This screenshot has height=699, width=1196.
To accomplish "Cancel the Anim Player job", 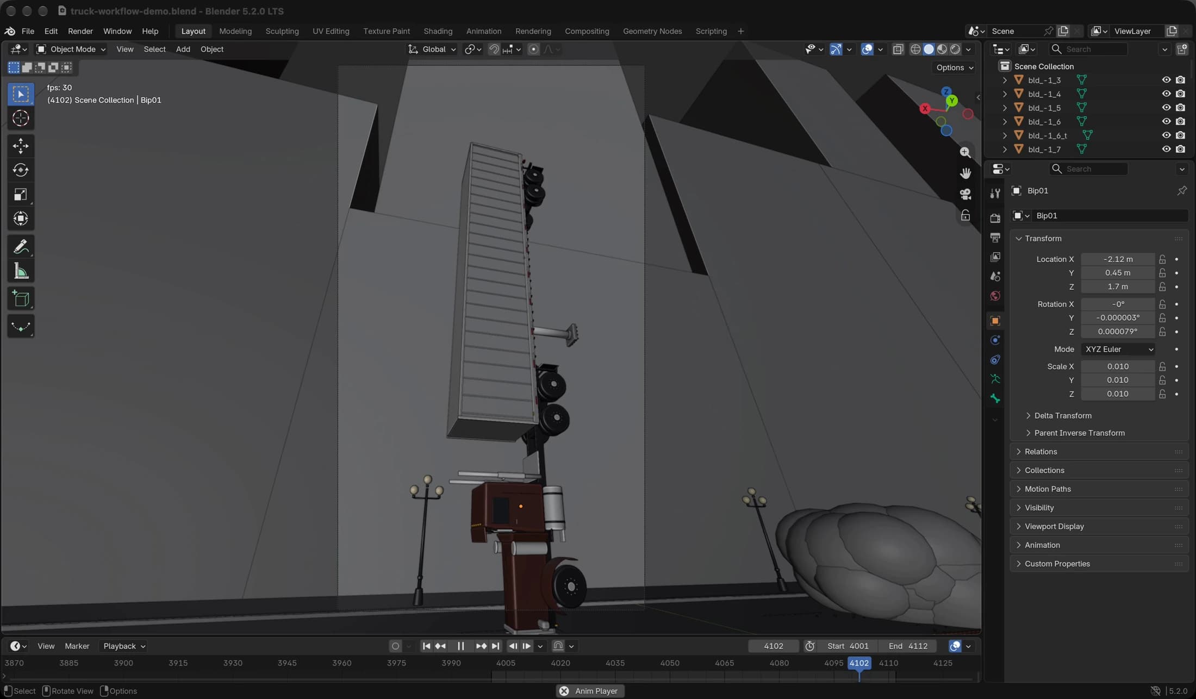I will 564,691.
